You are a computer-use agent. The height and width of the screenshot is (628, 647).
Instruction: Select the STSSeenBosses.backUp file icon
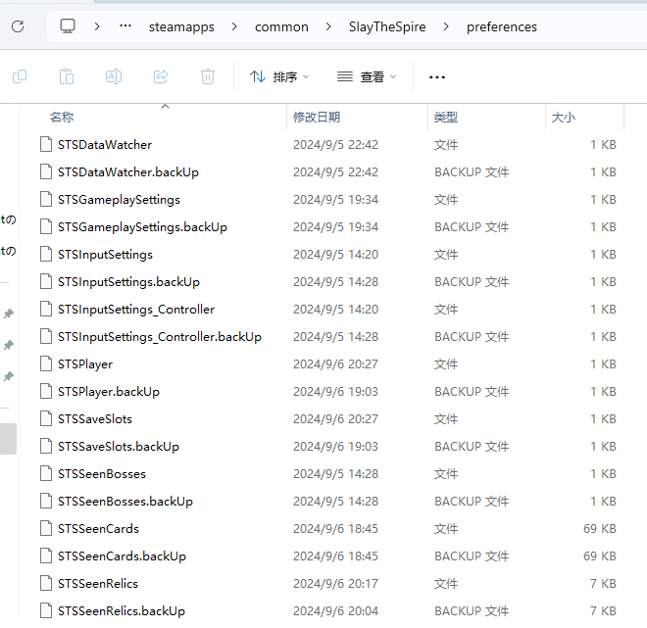pyautogui.click(x=46, y=501)
